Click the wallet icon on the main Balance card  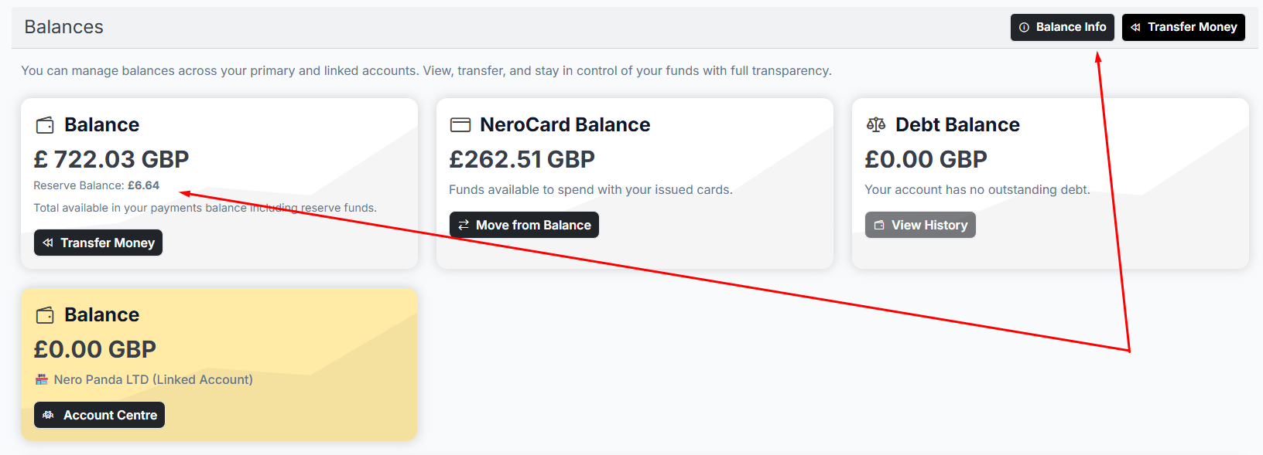[x=45, y=125]
